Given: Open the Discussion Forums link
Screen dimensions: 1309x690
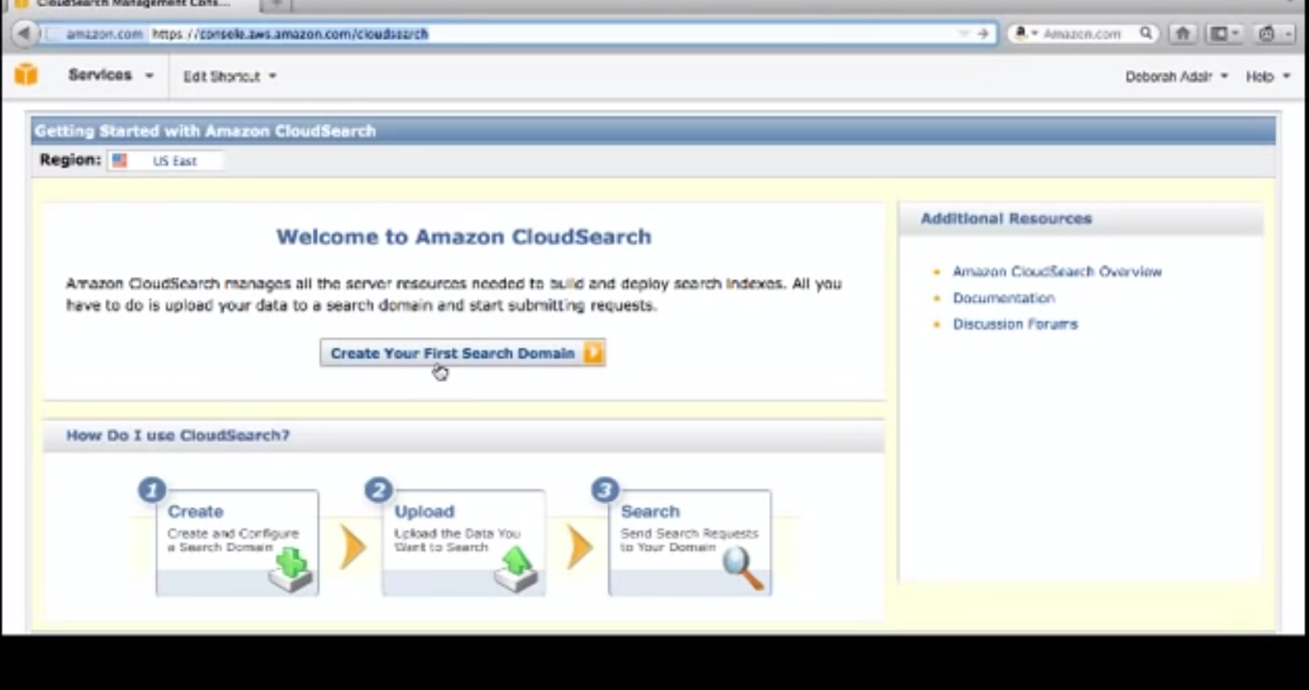Looking at the screenshot, I should click(x=1014, y=323).
